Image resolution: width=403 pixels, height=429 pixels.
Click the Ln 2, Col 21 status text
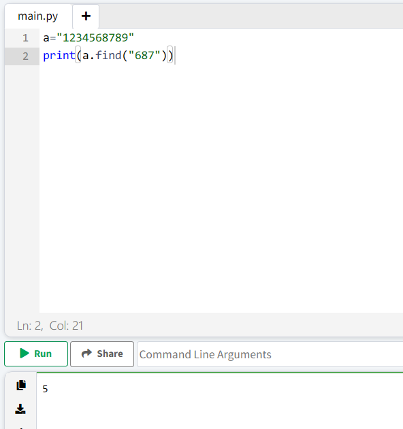click(x=50, y=326)
